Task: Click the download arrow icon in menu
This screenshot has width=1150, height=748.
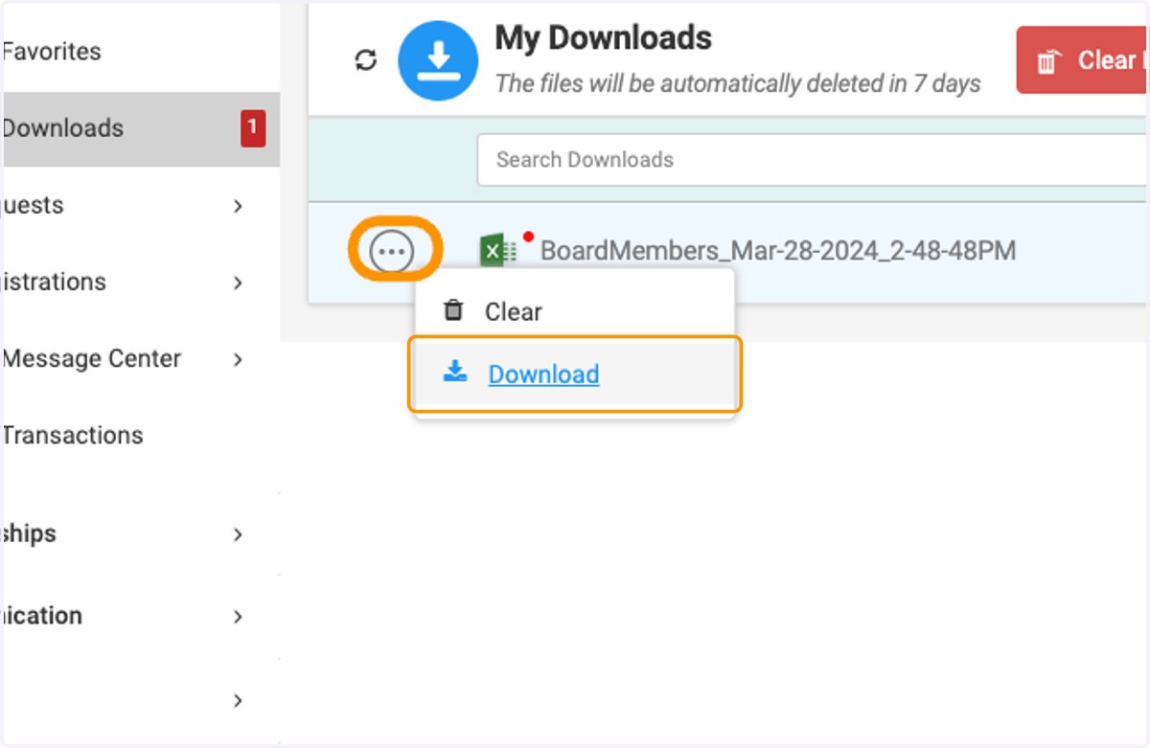Action: (454, 372)
